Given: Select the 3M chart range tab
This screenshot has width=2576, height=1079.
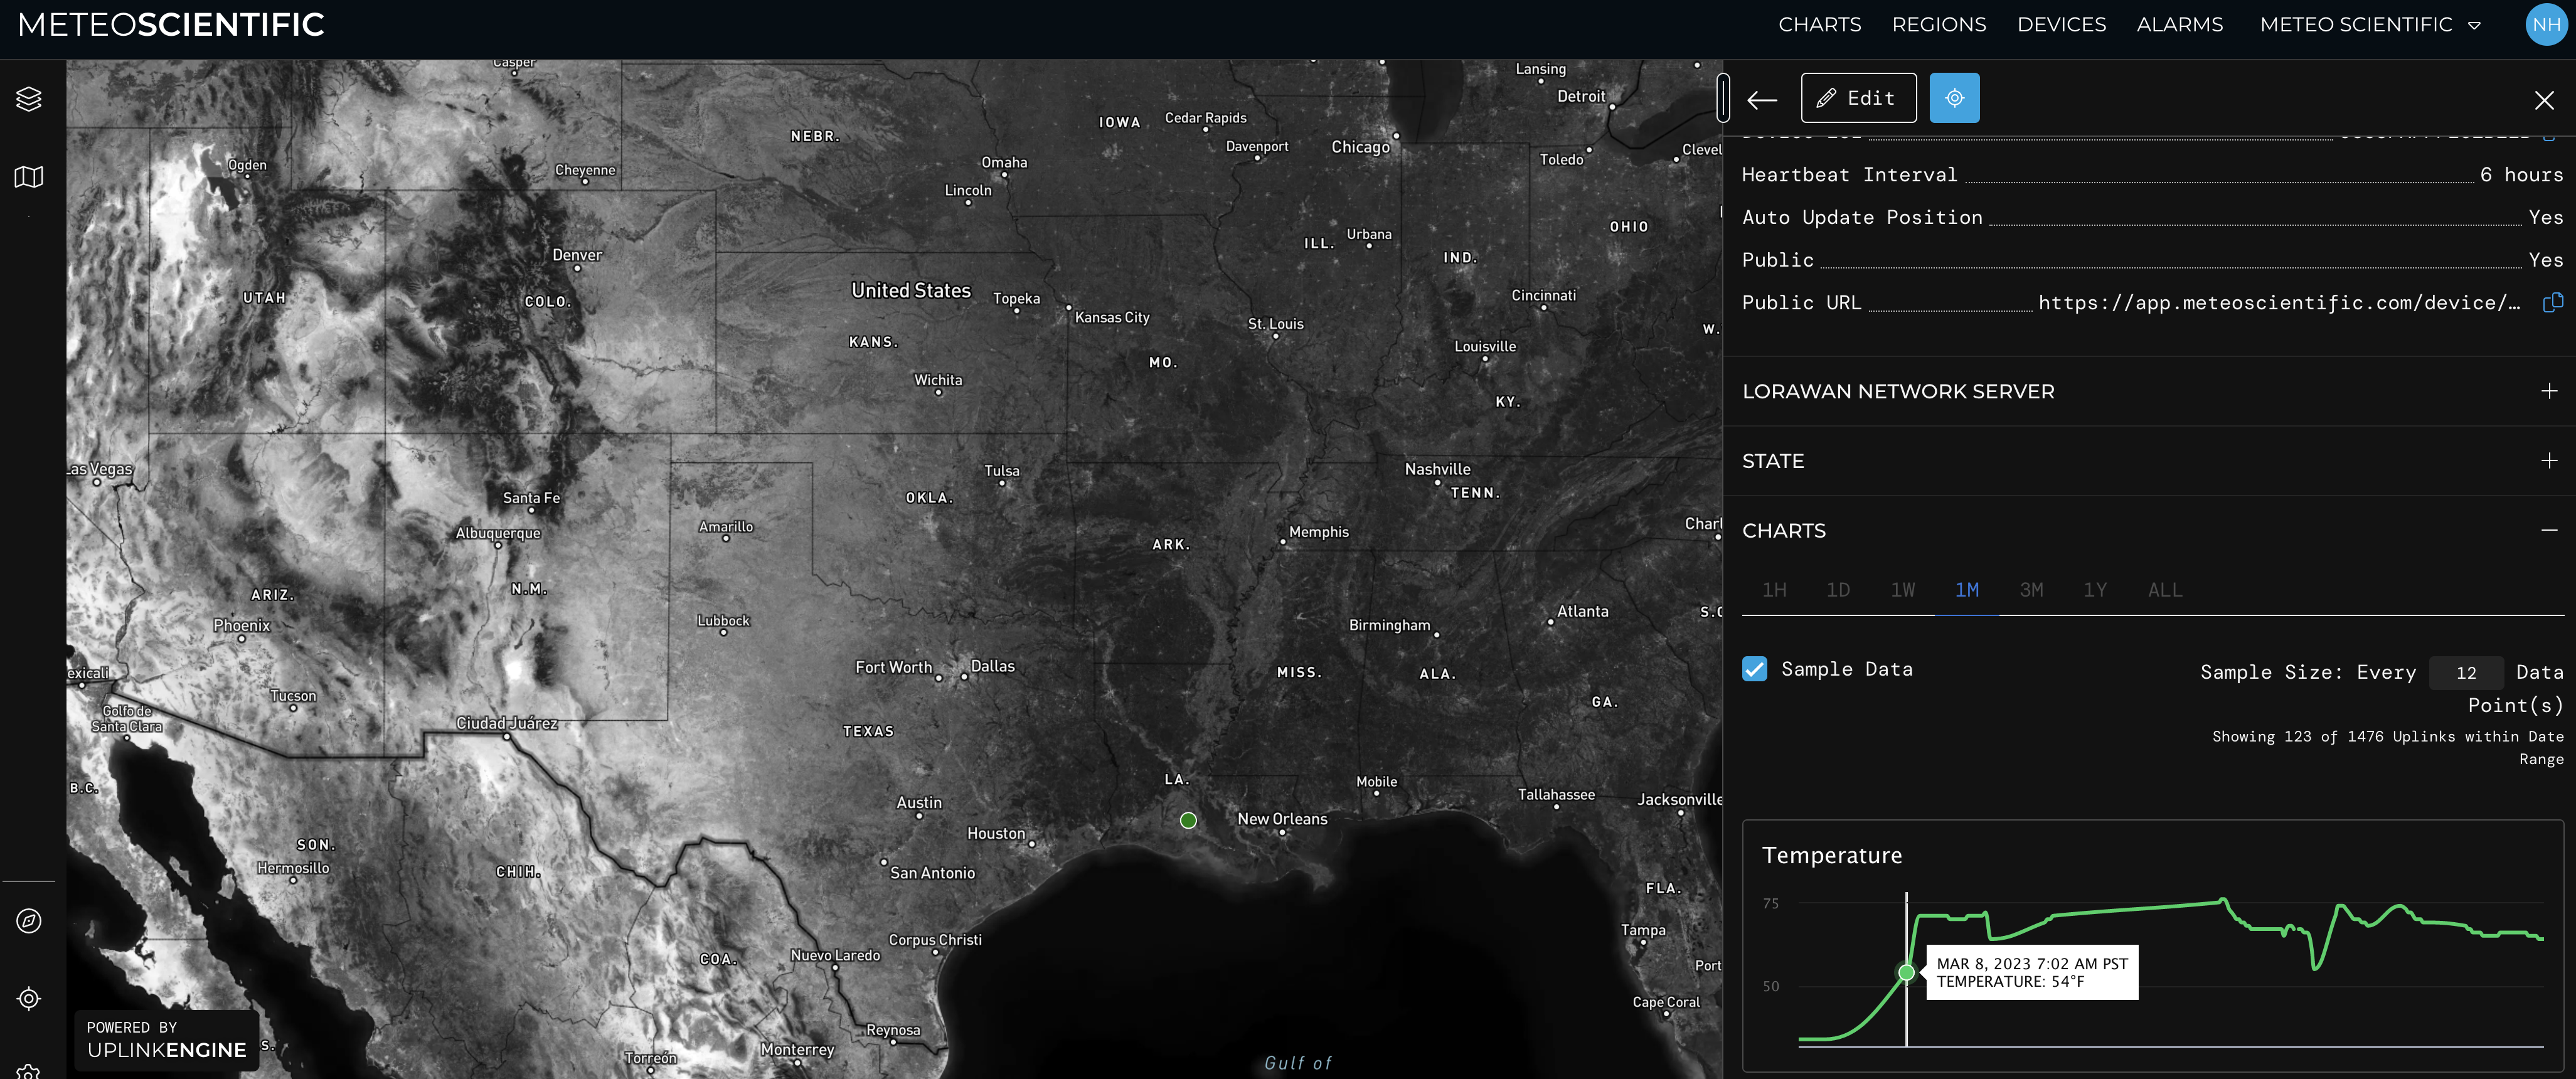Looking at the screenshot, I should (x=2031, y=590).
